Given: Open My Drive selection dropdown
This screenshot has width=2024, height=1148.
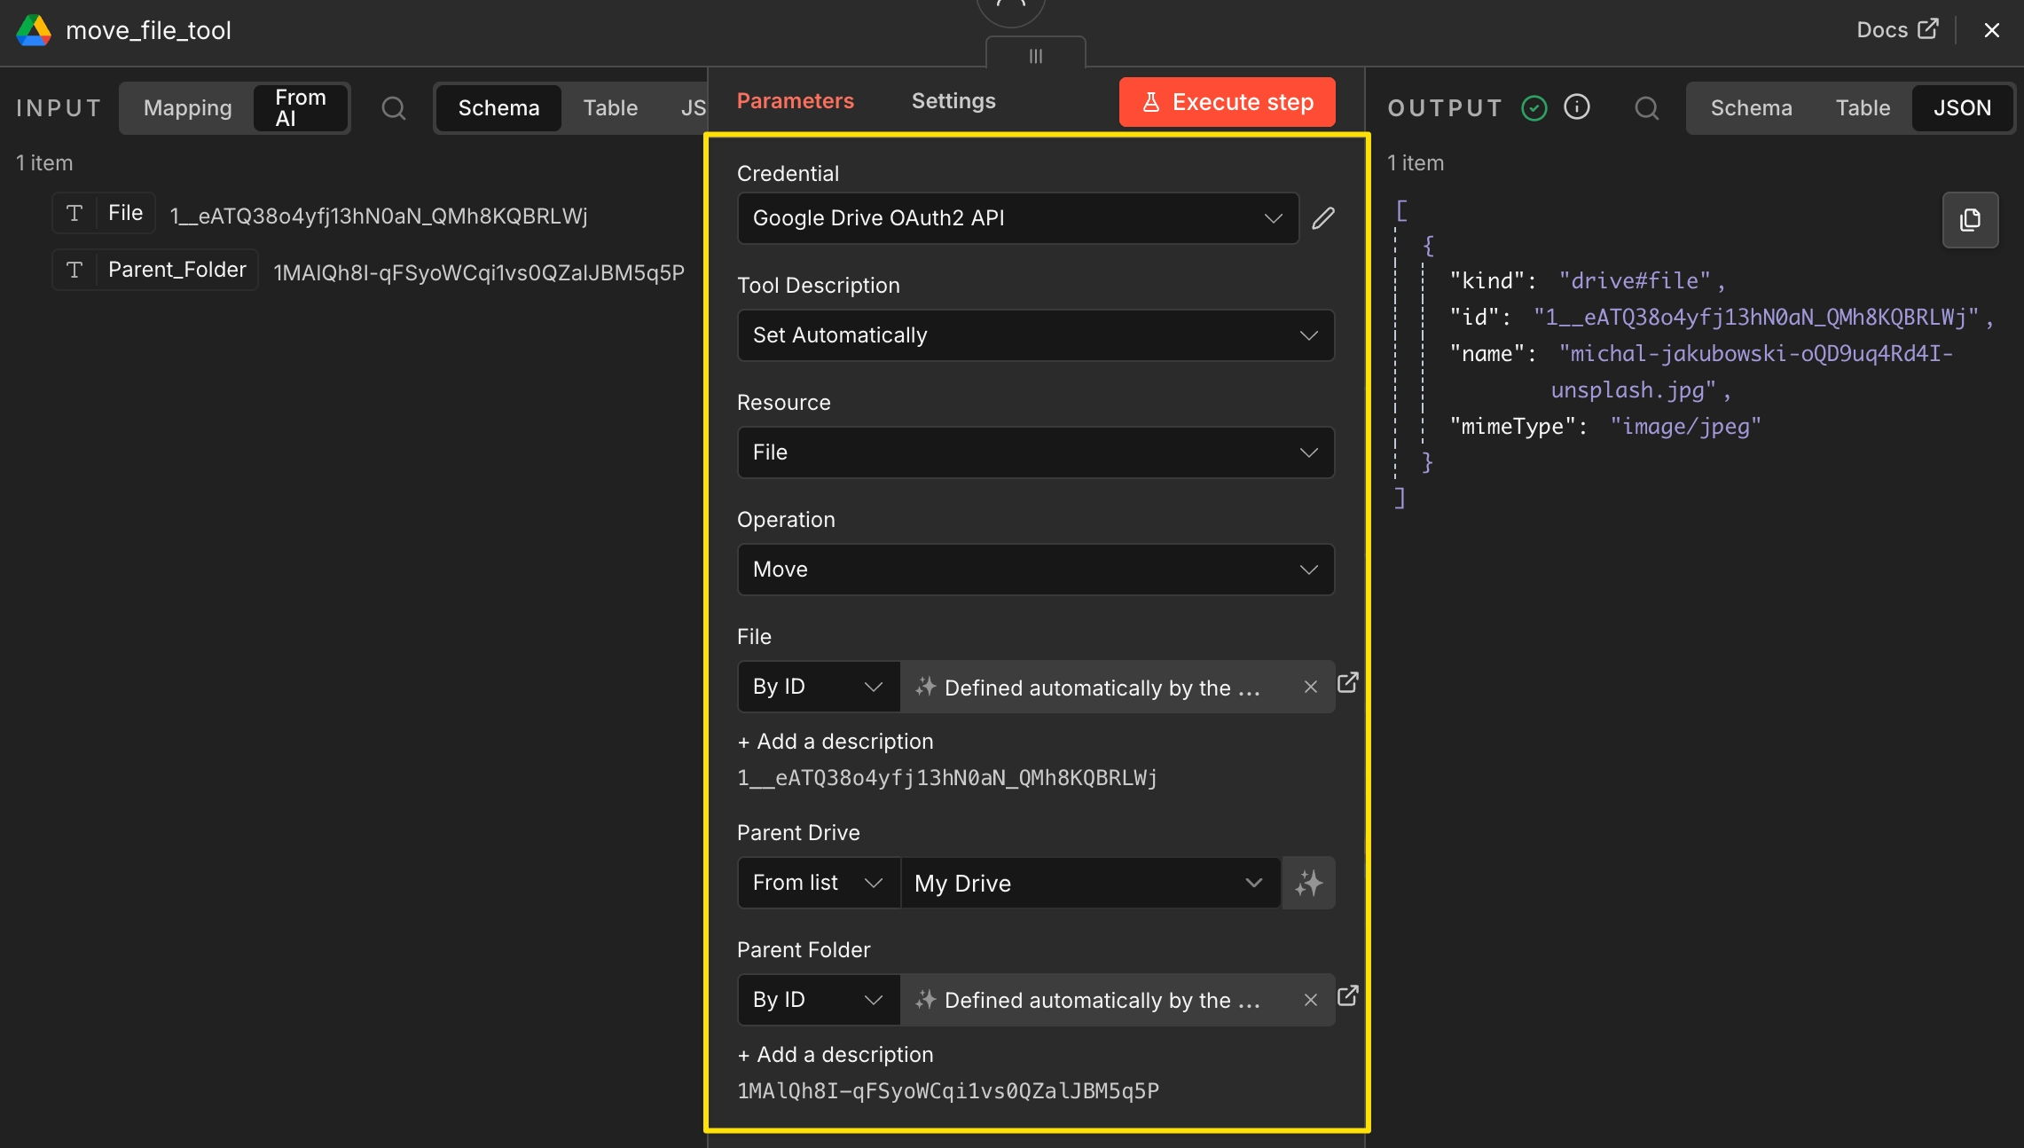Looking at the screenshot, I should 1091,883.
